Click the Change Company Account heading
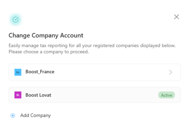 coord(46,35)
